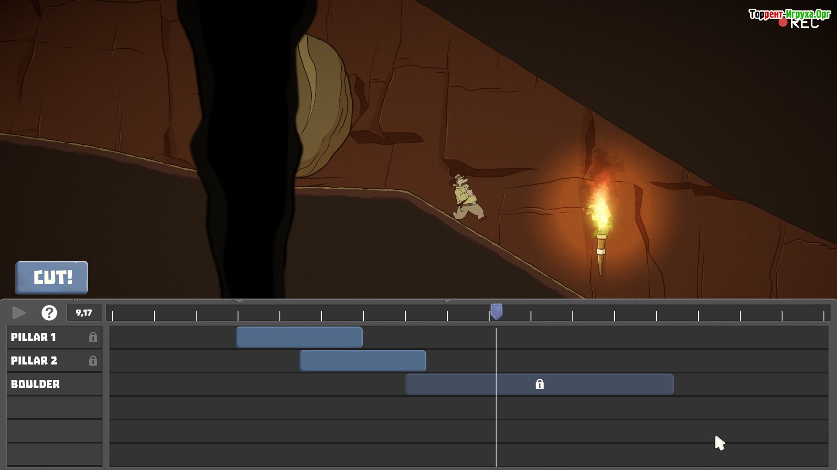Select the BOULDER track label
This screenshot has height=470, width=837.
pyautogui.click(x=35, y=384)
